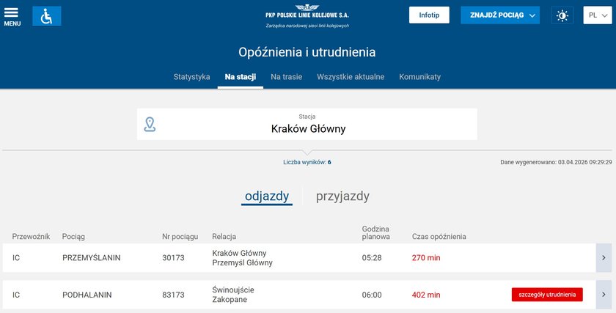Click the wheelchair accessibility icon
The width and height of the screenshot is (616, 313).
[x=46, y=16]
